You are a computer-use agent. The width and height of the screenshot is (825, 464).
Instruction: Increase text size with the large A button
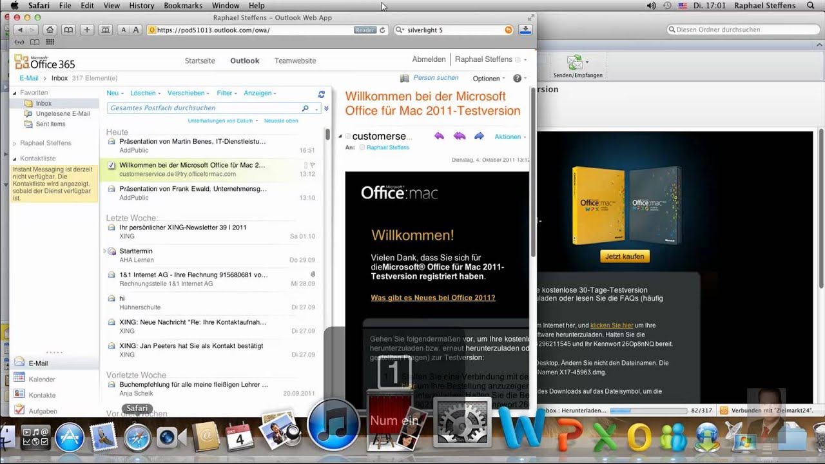(x=135, y=30)
